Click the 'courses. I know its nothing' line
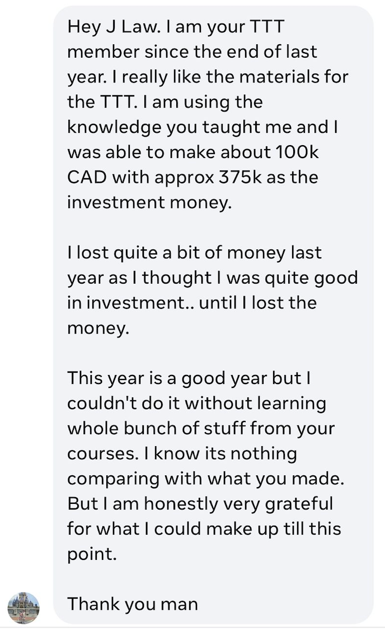The image size is (385, 630). point(182,453)
